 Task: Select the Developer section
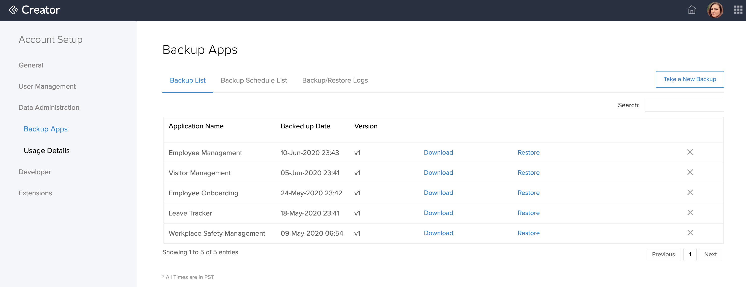pyautogui.click(x=35, y=172)
